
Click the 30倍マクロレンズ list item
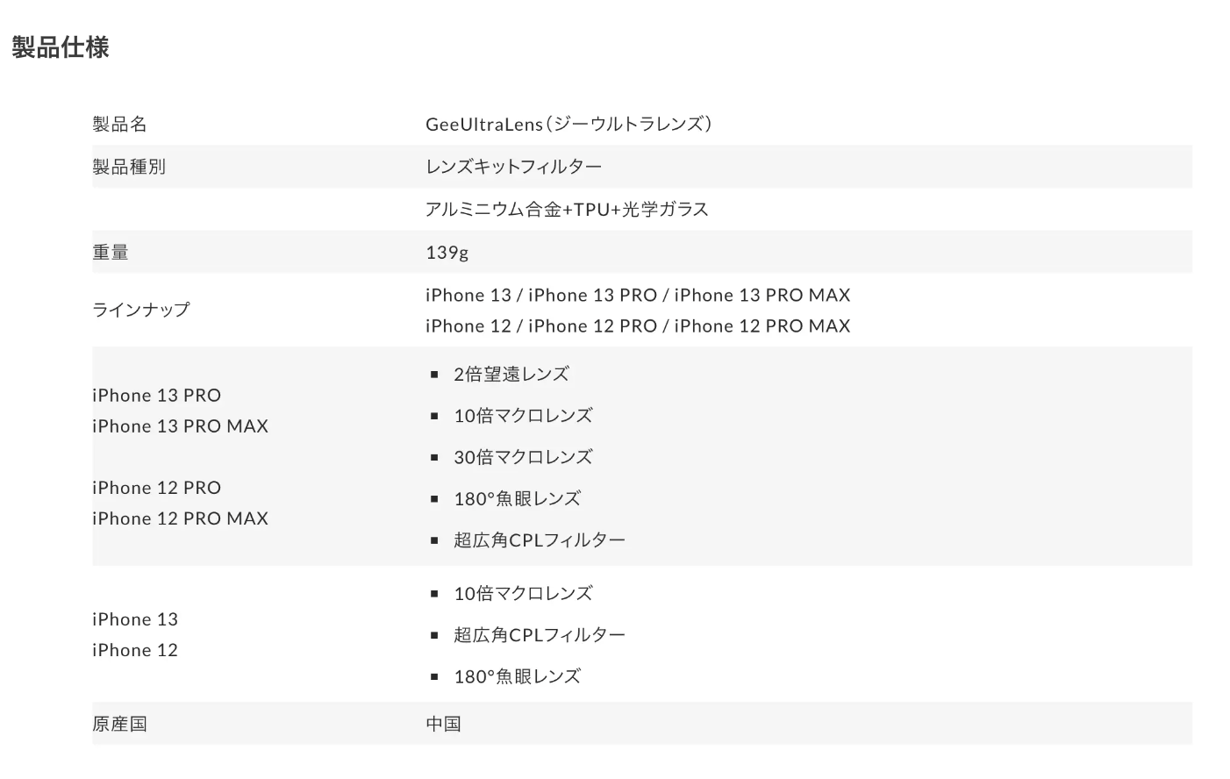(523, 457)
